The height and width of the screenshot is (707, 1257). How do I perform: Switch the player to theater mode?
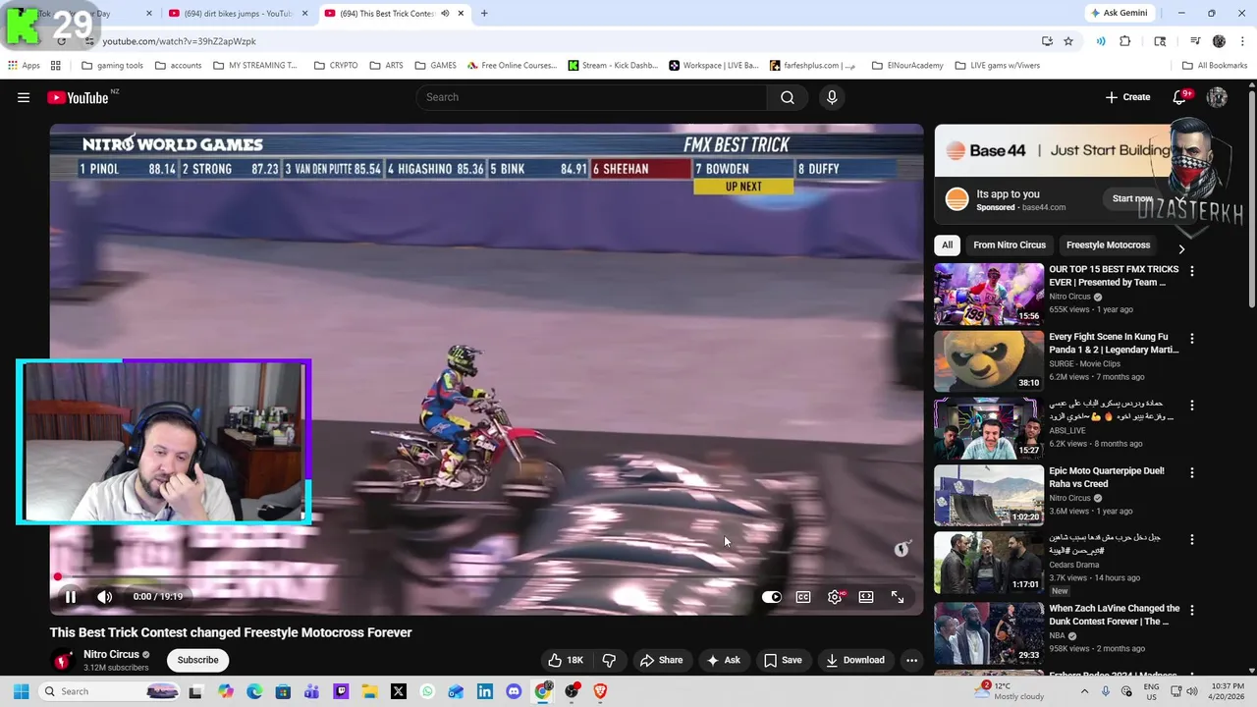866,597
